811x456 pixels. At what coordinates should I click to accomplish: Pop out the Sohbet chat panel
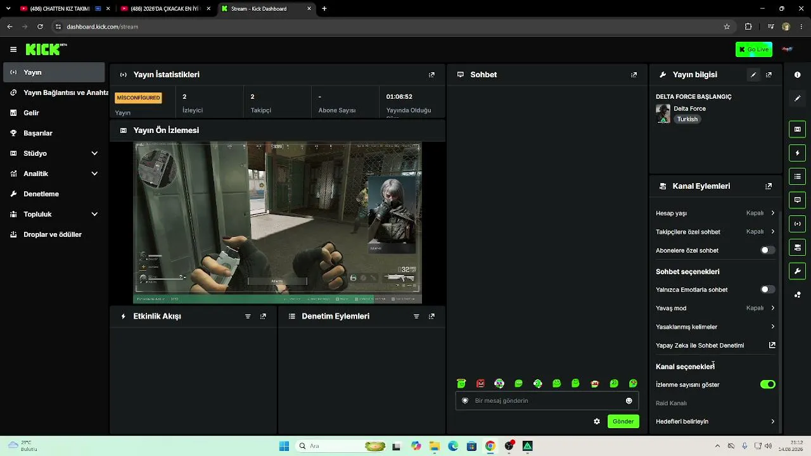[x=634, y=75]
